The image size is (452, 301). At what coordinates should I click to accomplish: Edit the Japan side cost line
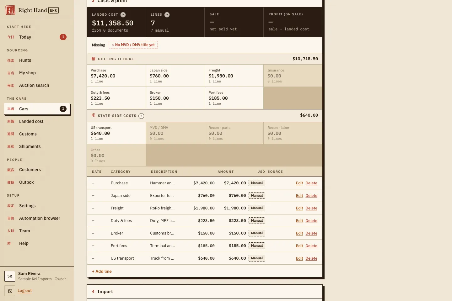(x=299, y=196)
